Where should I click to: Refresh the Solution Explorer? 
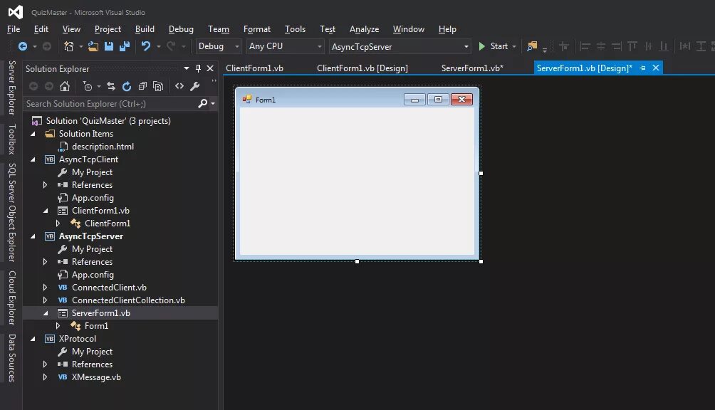[x=126, y=86]
